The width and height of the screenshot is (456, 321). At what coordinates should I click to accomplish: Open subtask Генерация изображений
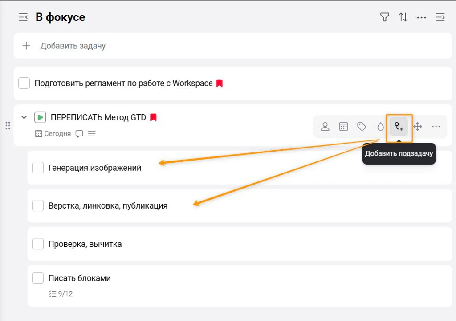[x=95, y=168]
